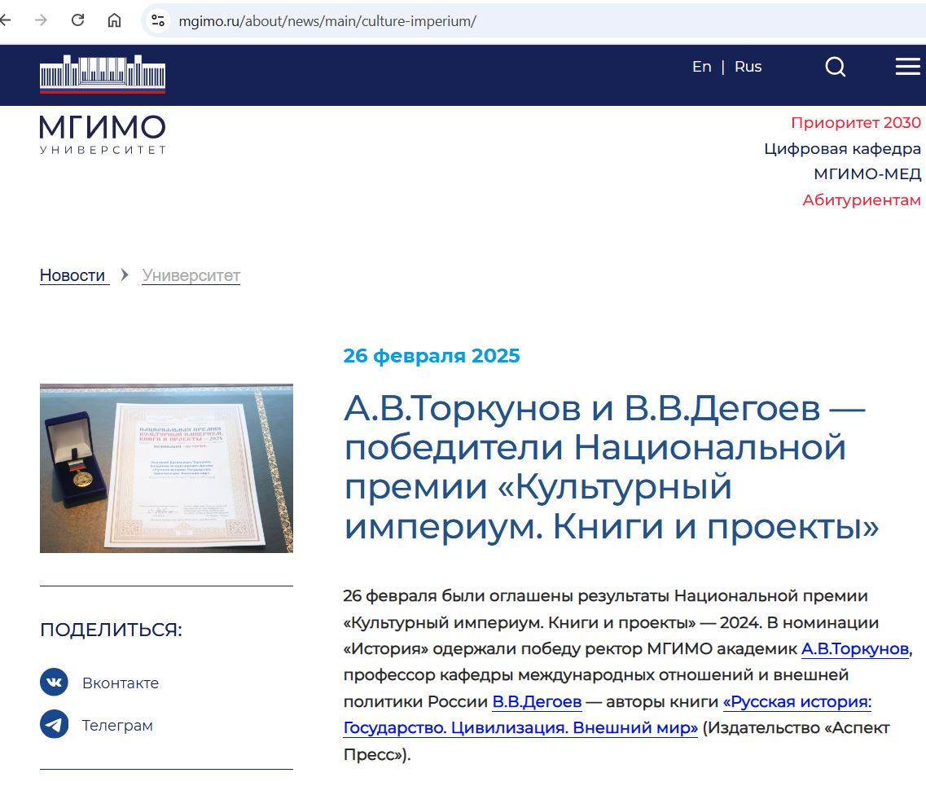Open site information icon in address bar
The height and width of the screenshot is (786, 926).
click(158, 20)
